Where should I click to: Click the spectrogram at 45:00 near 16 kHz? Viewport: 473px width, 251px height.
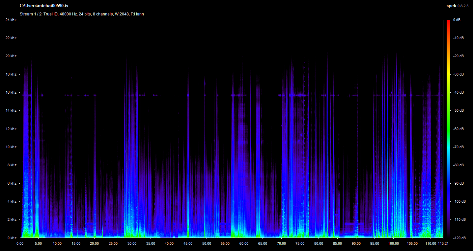pyautogui.click(x=188, y=95)
